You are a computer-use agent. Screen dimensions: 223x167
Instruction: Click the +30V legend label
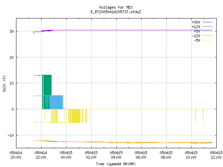196,22
